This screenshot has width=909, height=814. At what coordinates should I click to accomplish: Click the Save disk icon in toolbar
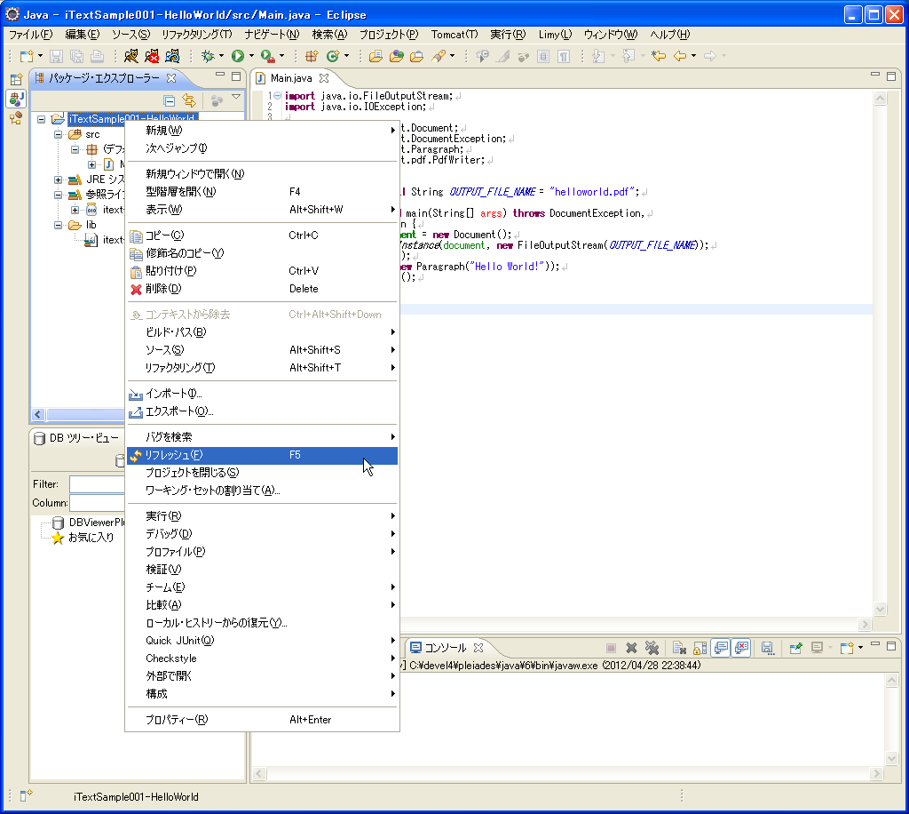click(56, 56)
